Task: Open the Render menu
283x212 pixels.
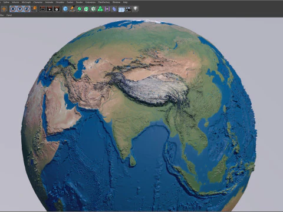Action: (x=80, y=2)
